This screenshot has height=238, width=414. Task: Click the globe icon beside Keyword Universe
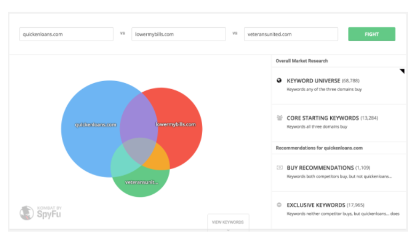(279, 81)
